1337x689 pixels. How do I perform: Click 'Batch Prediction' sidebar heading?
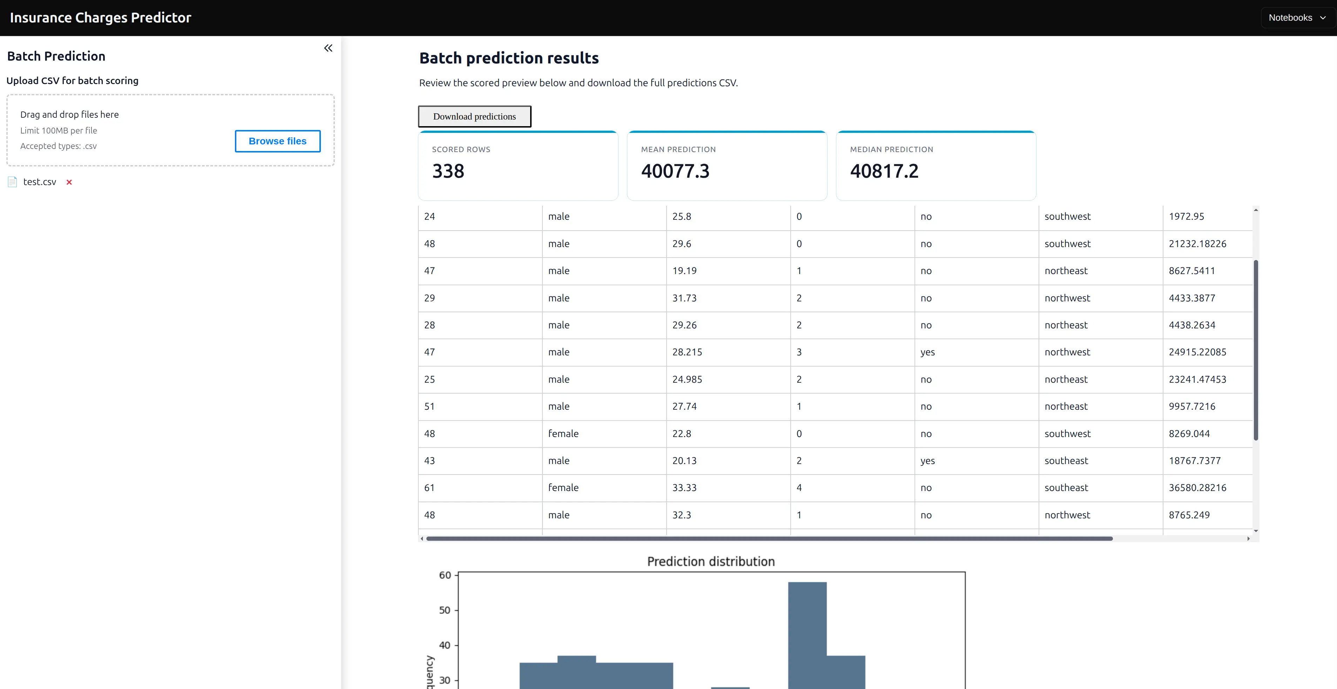click(56, 56)
